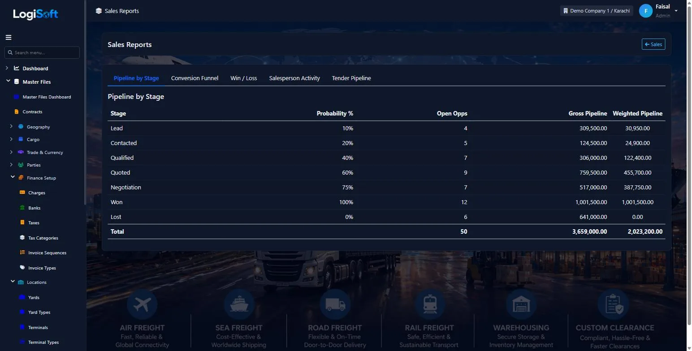Click the Charges icon
Screen dimensions: 692x351
[x=22, y=193]
